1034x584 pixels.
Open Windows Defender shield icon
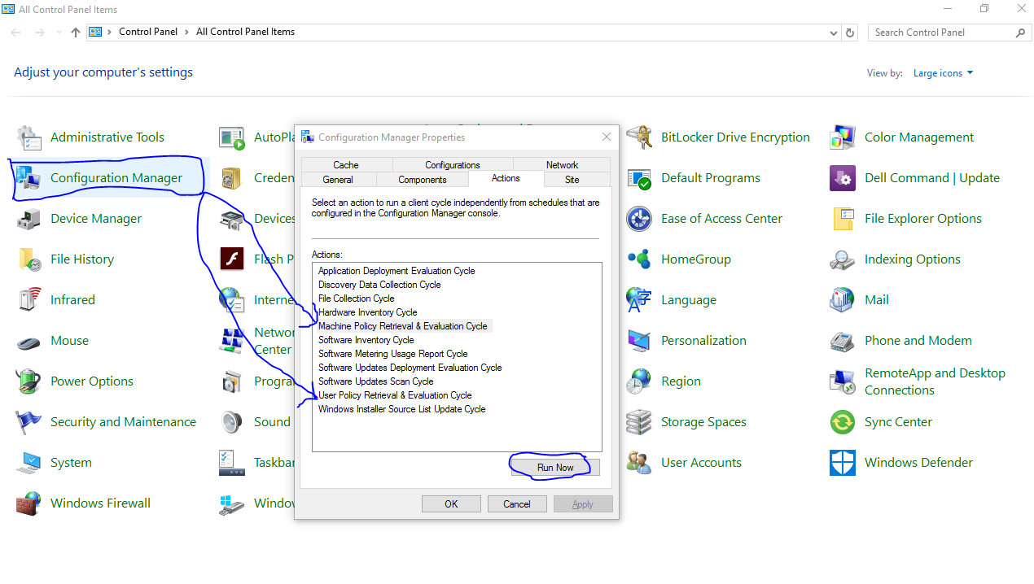843,463
